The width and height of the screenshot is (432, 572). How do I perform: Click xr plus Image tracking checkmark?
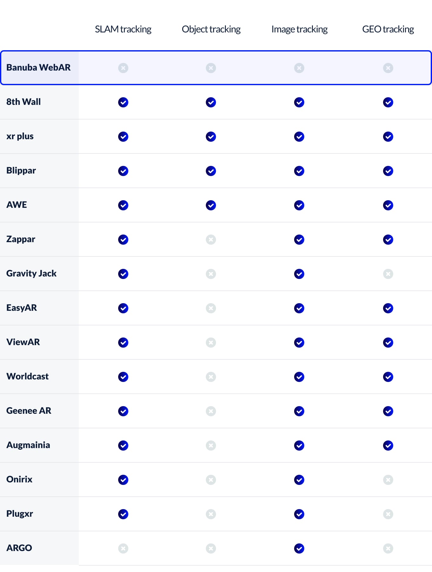pos(299,137)
